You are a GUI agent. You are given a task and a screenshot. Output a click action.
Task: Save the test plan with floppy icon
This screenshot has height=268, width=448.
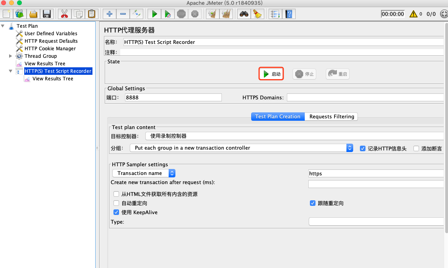coord(46,14)
